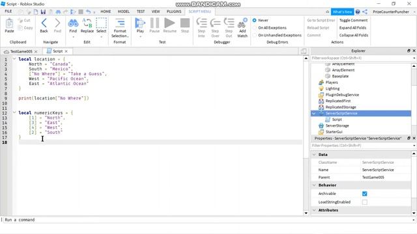Apply Format Selection

(x=120, y=28)
